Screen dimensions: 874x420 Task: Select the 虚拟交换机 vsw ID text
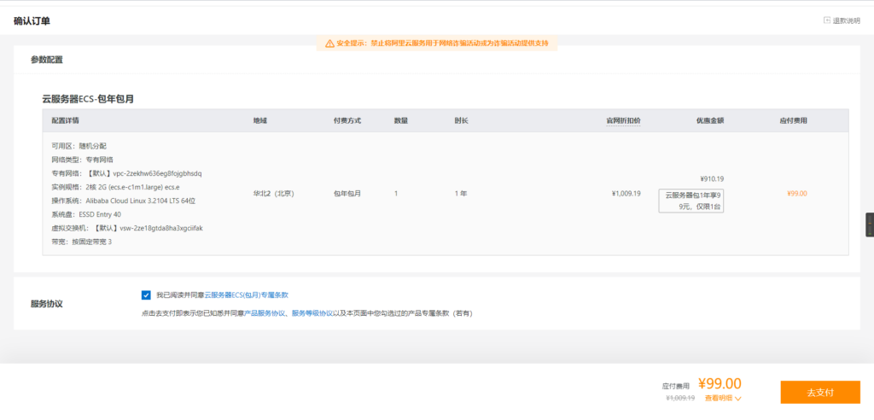click(x=160, y=228)
